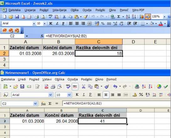Select column C header in Excel
This screenshot has height=138, width=171.
click(99, 42)
